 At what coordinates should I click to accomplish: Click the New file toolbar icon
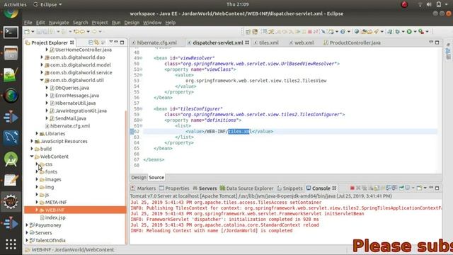click(x=27, y=31)
